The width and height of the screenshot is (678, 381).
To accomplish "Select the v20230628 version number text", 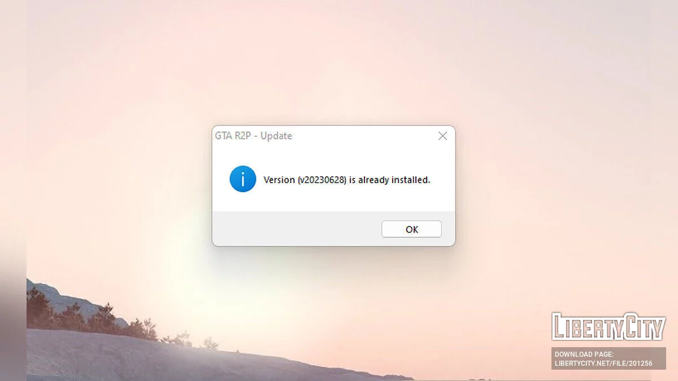I will tap(321, 181).
